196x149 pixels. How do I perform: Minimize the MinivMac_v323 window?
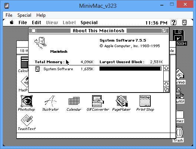click(162, 5)
